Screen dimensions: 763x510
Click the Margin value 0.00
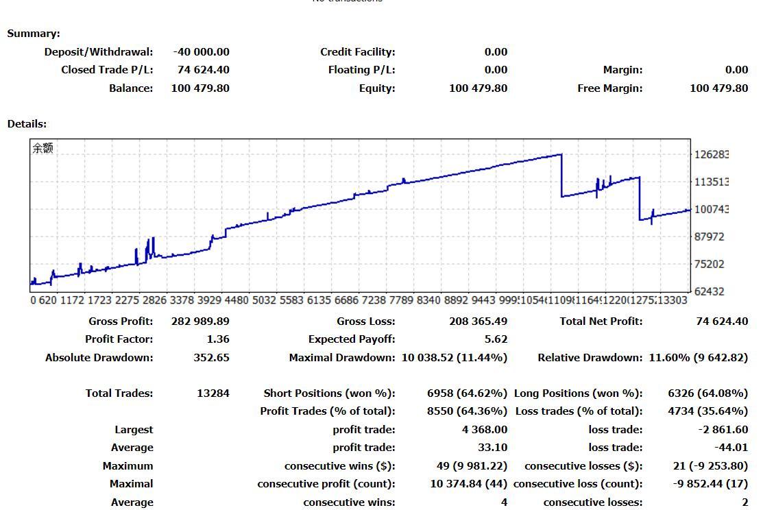pyautogui.click(x=736, y=70)
